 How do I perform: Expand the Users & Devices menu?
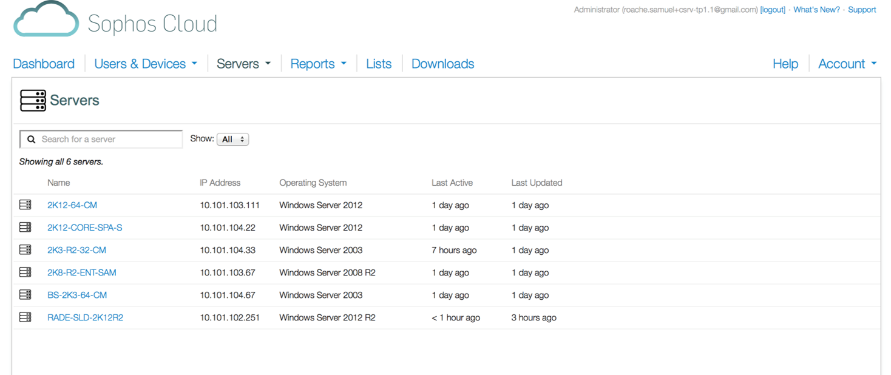[x=146, y=64]
